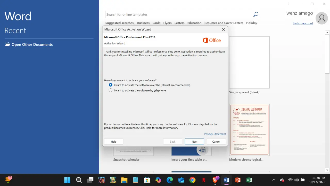Open Brave browser from the taskbar
Viewport: 330px width, 186px height.
click(x=215, y=180)
